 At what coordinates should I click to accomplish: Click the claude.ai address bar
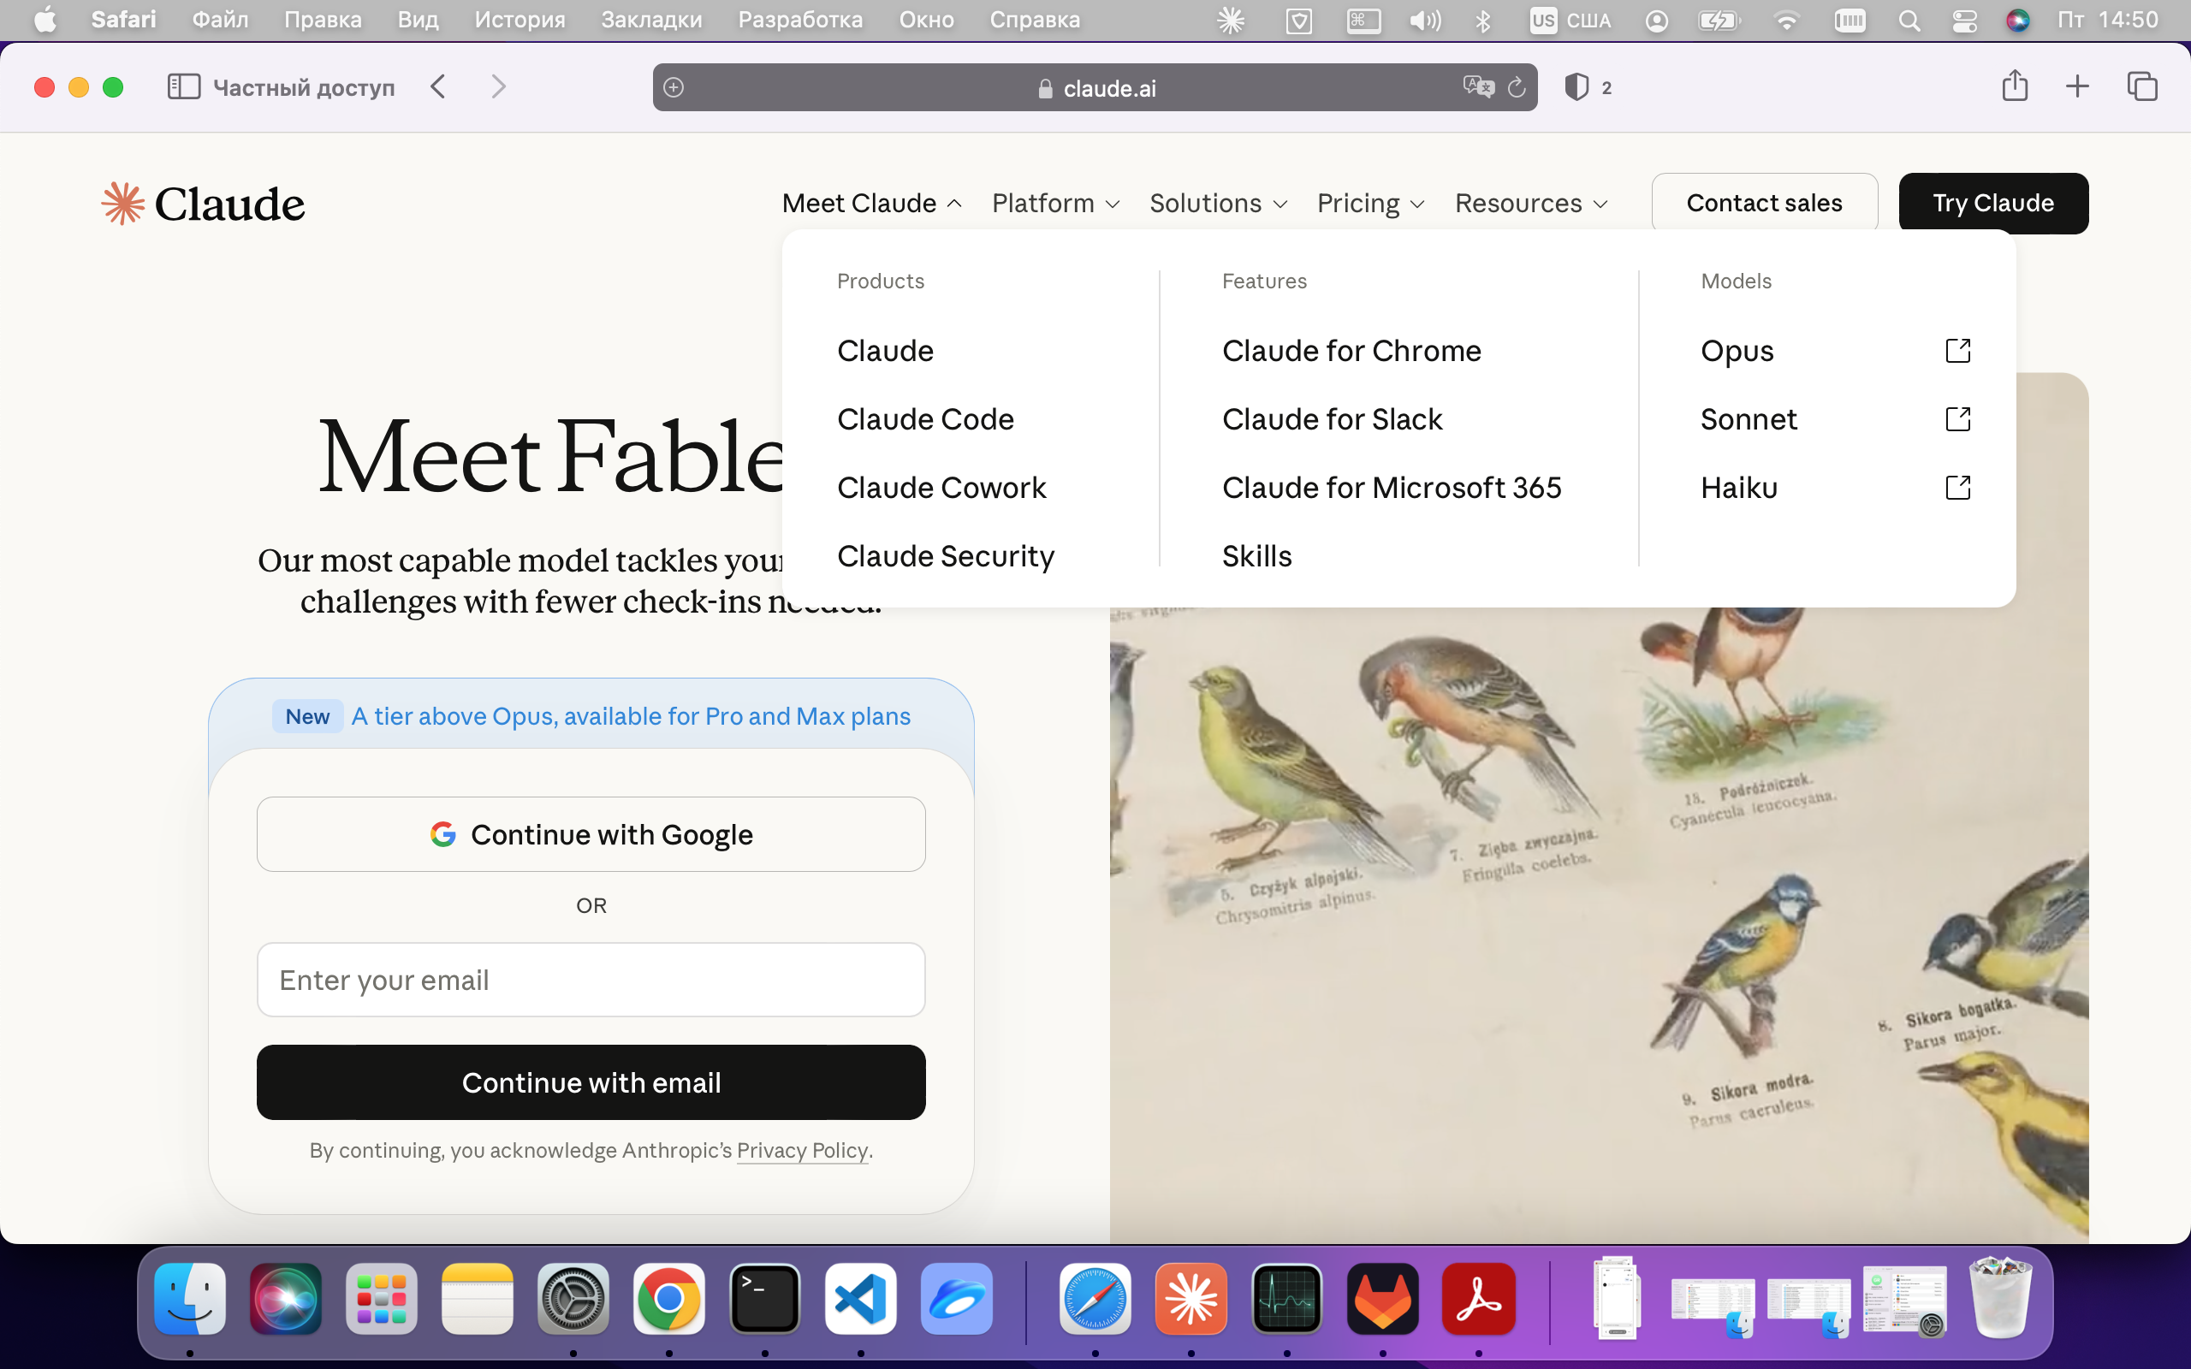pos(1095,87)
